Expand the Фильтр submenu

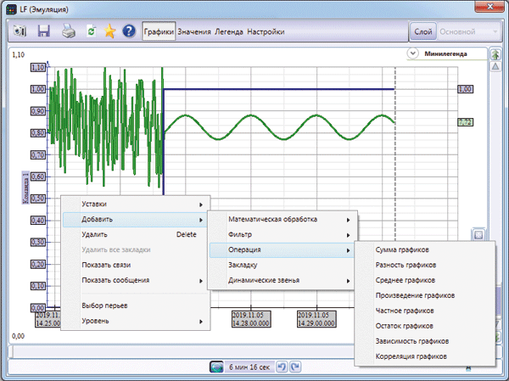282,234
